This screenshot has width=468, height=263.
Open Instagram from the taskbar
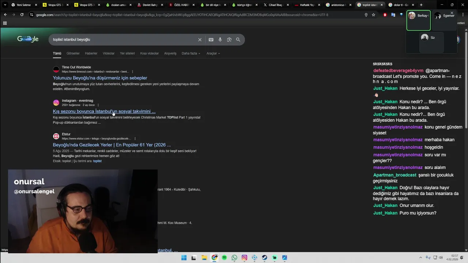[244, 258]
